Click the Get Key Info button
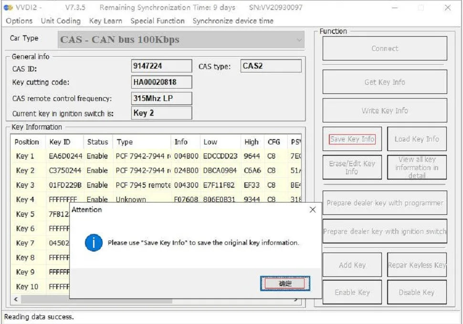Viewport: 463px width, 324px height. 385,82
